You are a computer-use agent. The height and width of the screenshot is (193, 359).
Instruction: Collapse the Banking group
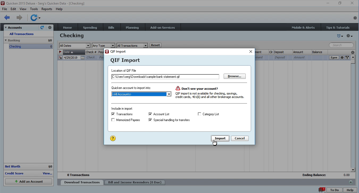tap(6, 40)
